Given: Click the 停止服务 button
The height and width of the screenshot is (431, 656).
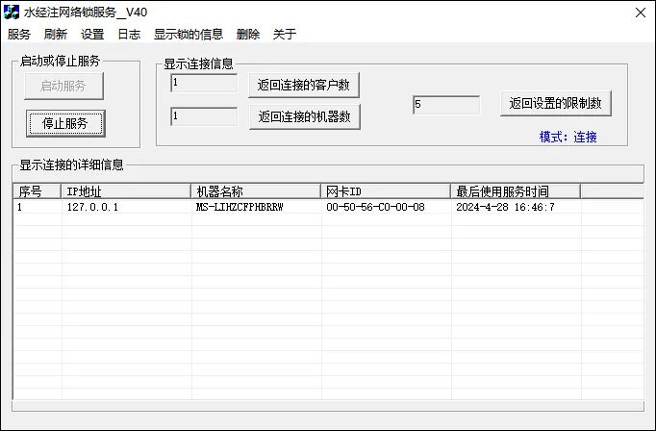Looking at the screenshot, I should 65,123.
